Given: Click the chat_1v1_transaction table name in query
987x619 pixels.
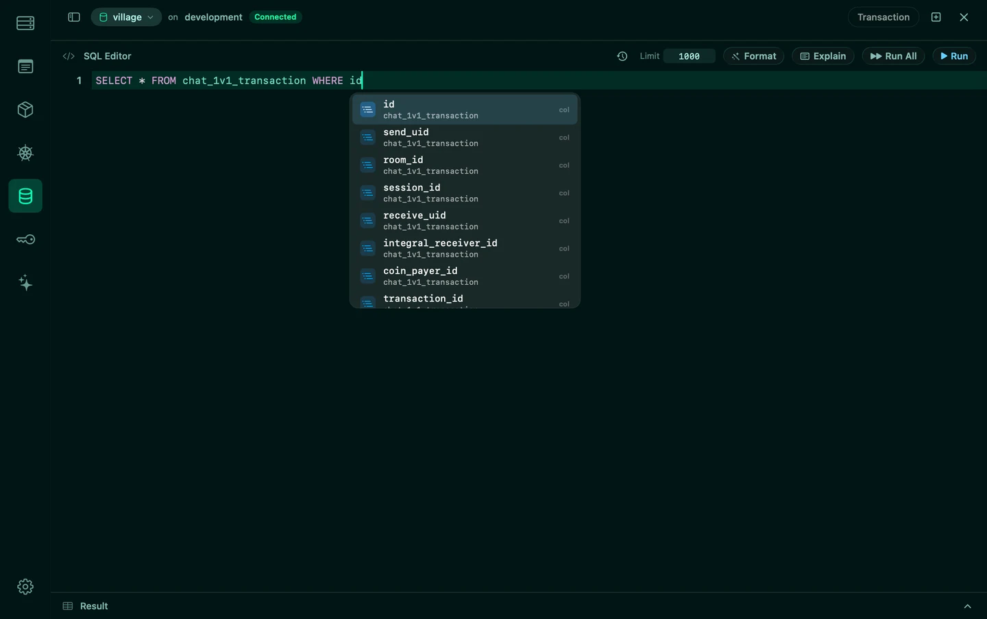Looking at the screenshot, I should coord(244,81).
